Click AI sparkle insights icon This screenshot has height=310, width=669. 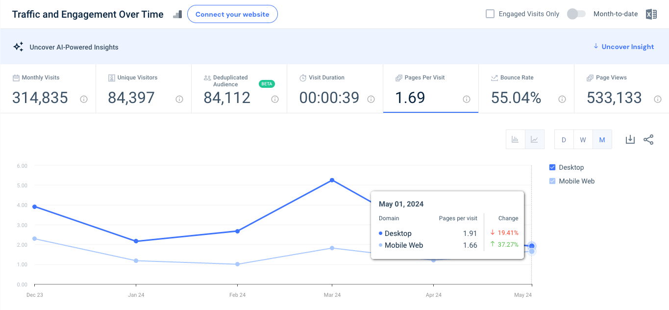point(18,47)
